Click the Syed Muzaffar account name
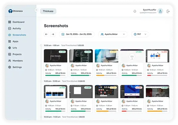Viewport: 178px width, 125px height. [149, 10]
